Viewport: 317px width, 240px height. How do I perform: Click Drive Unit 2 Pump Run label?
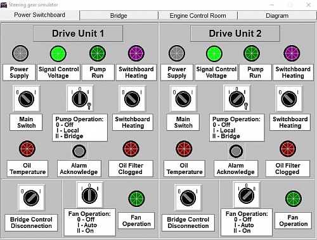click(x=256, y=72)
